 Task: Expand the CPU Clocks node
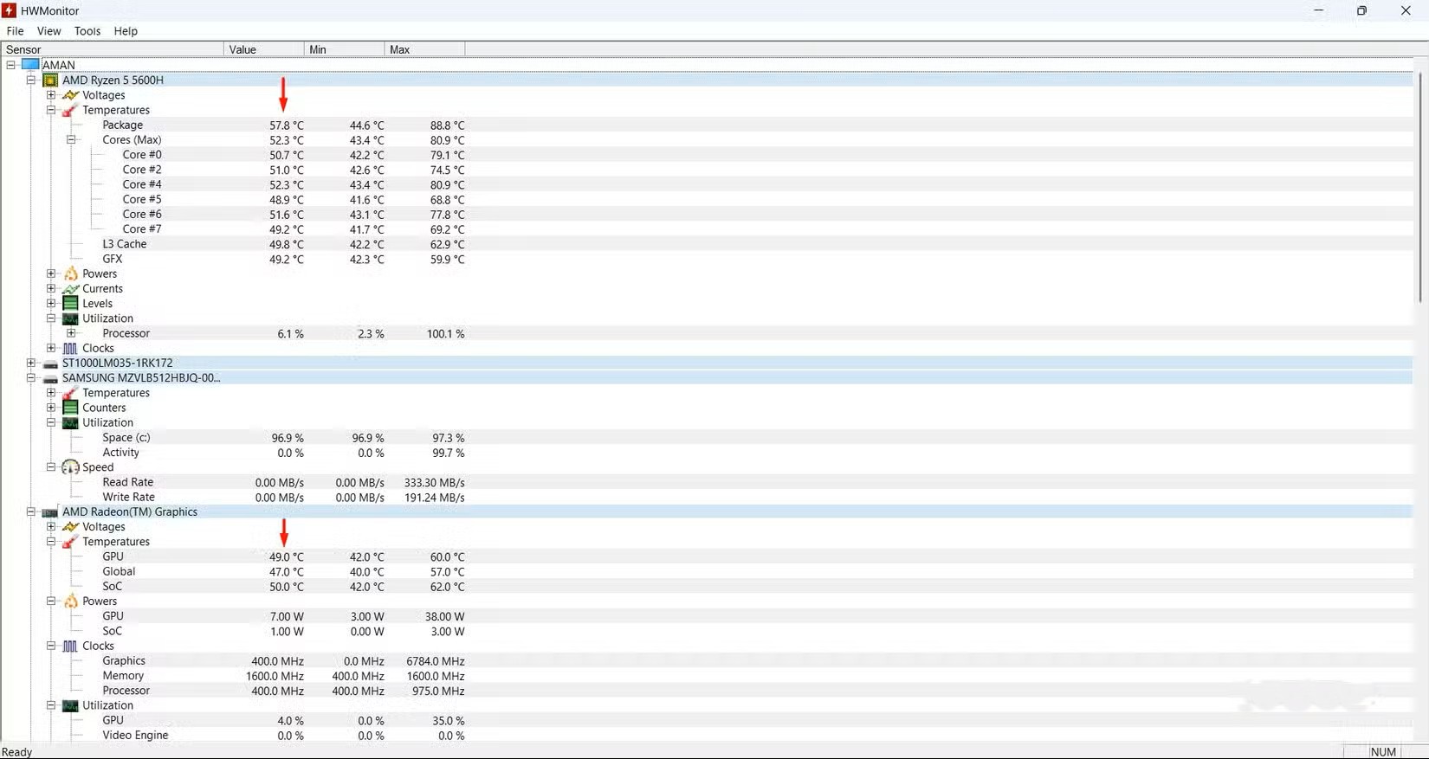tap(51, 349)
